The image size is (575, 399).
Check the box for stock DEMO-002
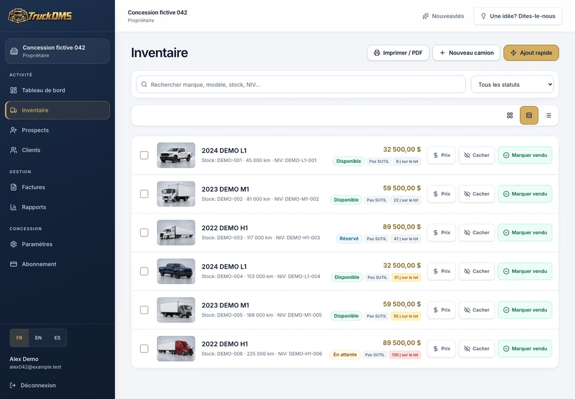[144, 194]
